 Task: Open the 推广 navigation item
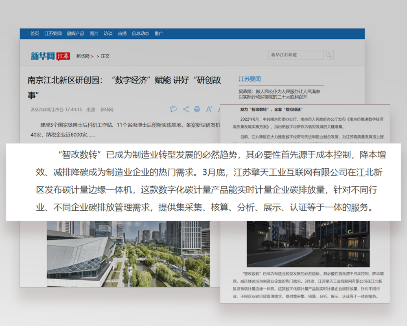point(159,33)
